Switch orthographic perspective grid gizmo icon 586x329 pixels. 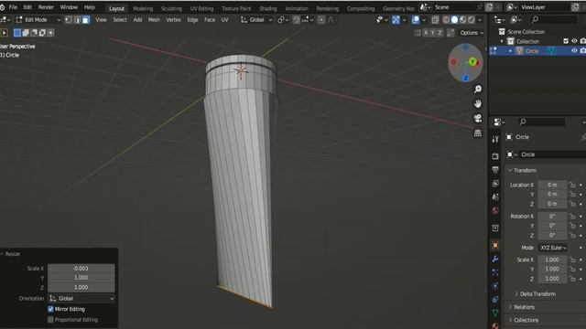(478, 133)
